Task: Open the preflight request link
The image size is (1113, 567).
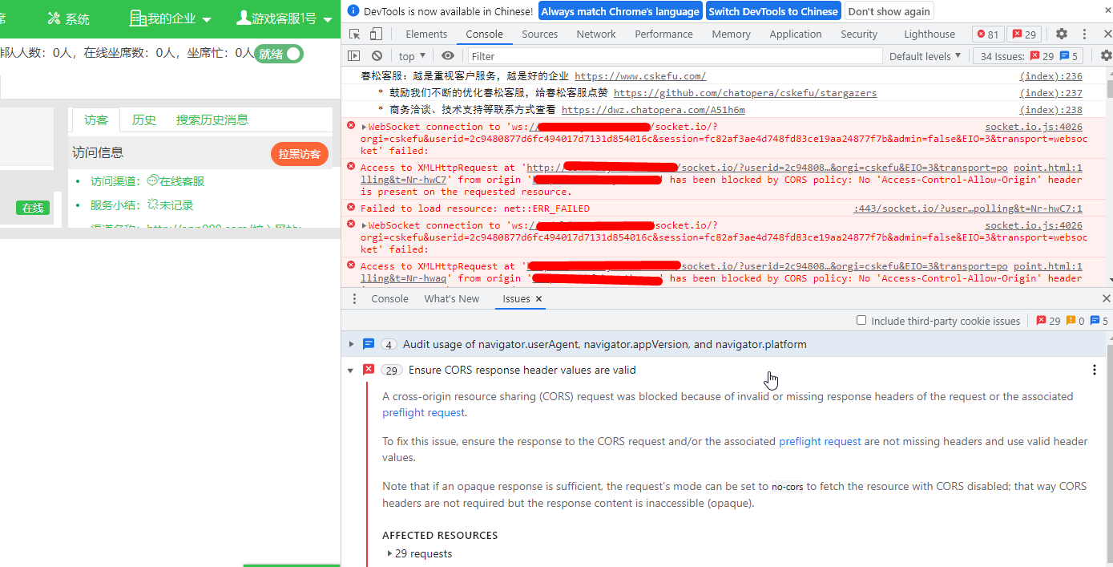Action: pos(424,412)
